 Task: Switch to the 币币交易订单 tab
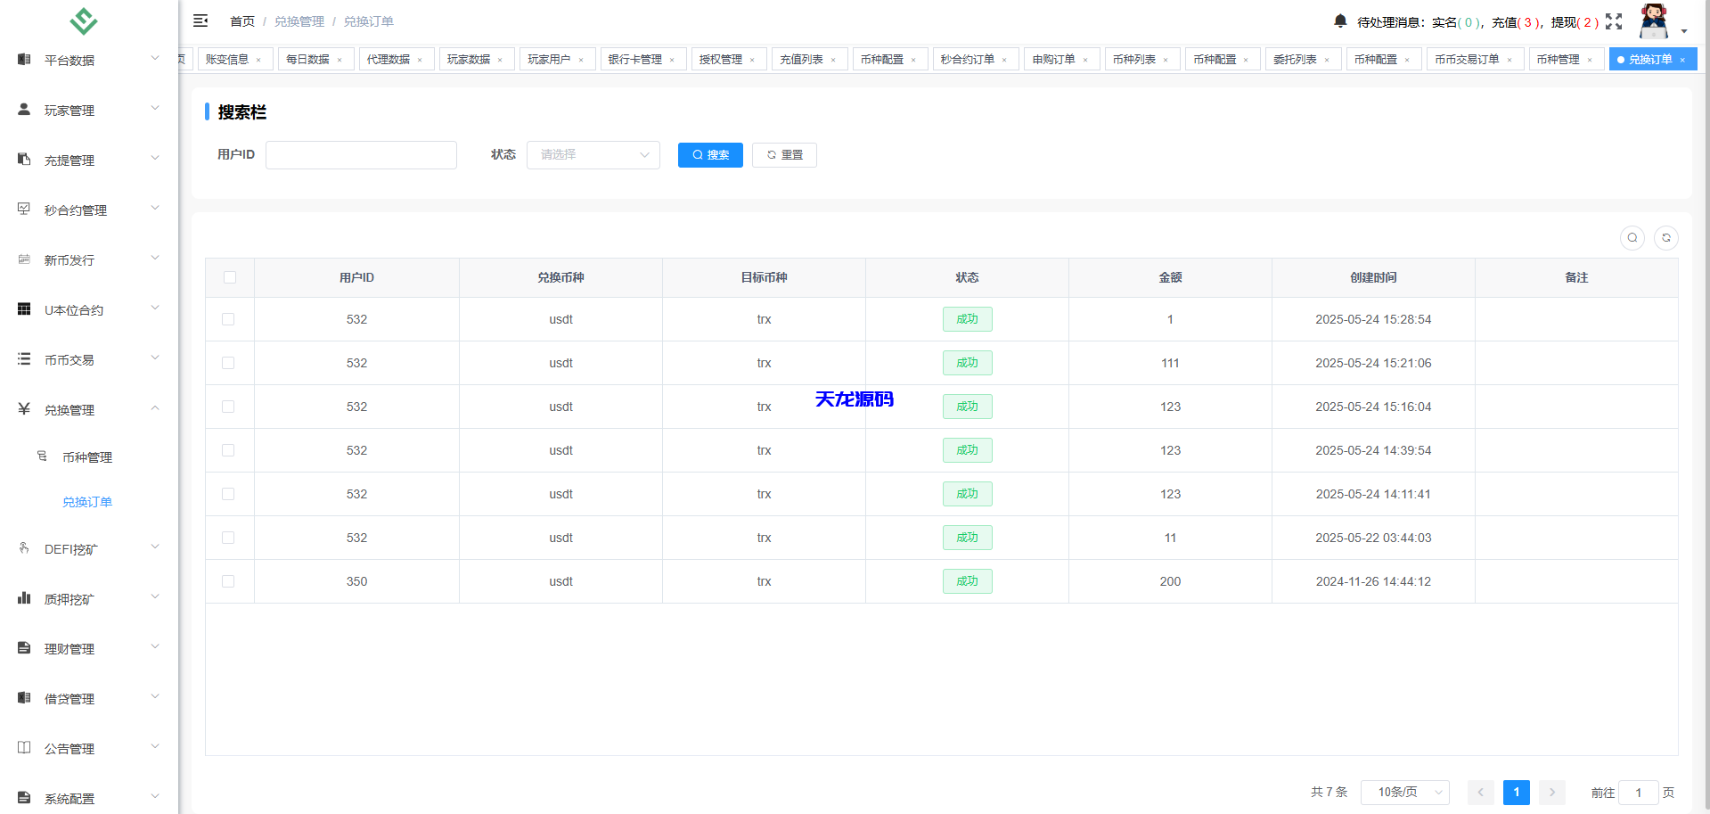(x=1468, y=59)
